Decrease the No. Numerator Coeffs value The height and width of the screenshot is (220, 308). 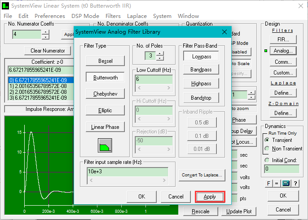pos(46,37)
